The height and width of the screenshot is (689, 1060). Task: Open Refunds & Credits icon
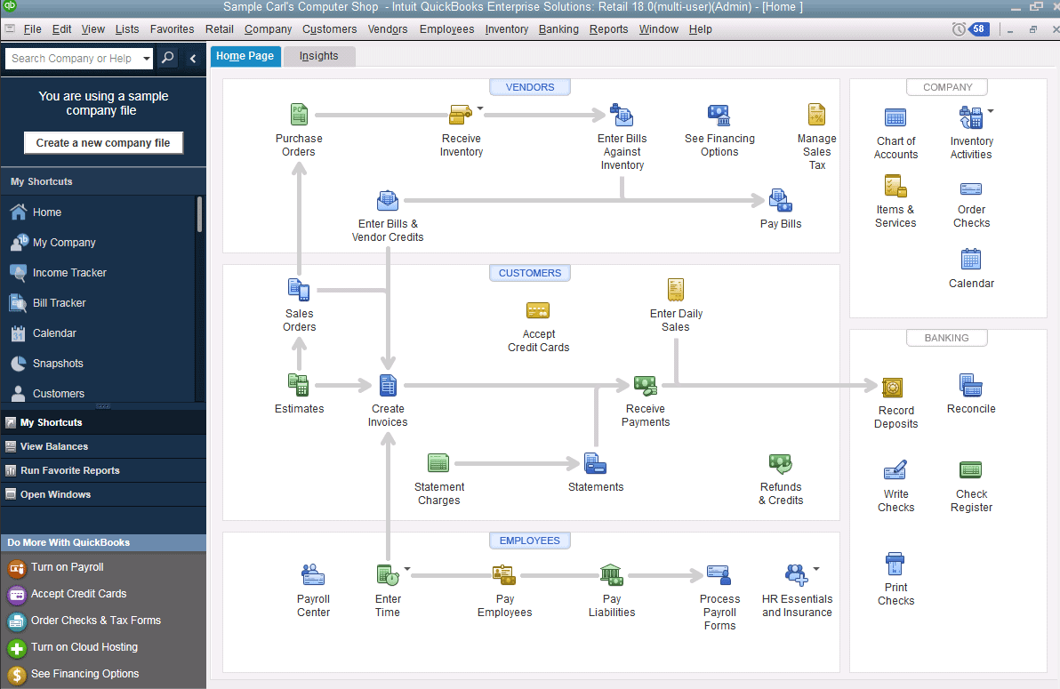click(x=780, y=464)
